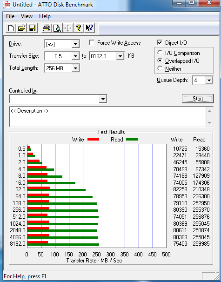This screenshot has height=282, width=221.
Task: Click the 1024.0 transfer size row label
Action: 18,223
